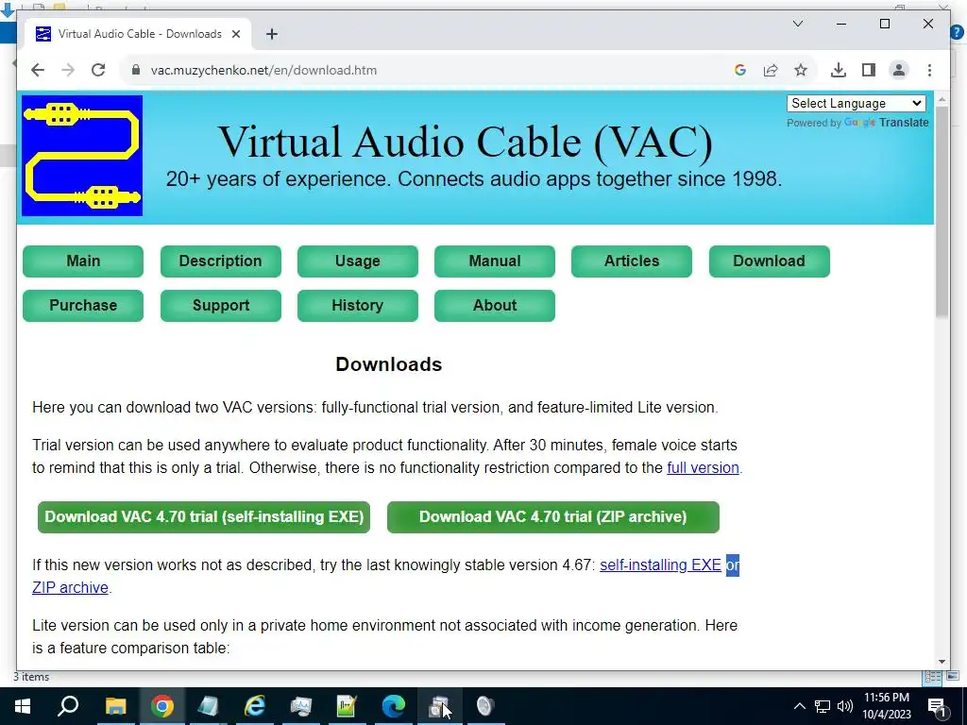967x725 pixels.
Task: Open Chrome profile avatar menu
Action: click(x=899, y=70)
